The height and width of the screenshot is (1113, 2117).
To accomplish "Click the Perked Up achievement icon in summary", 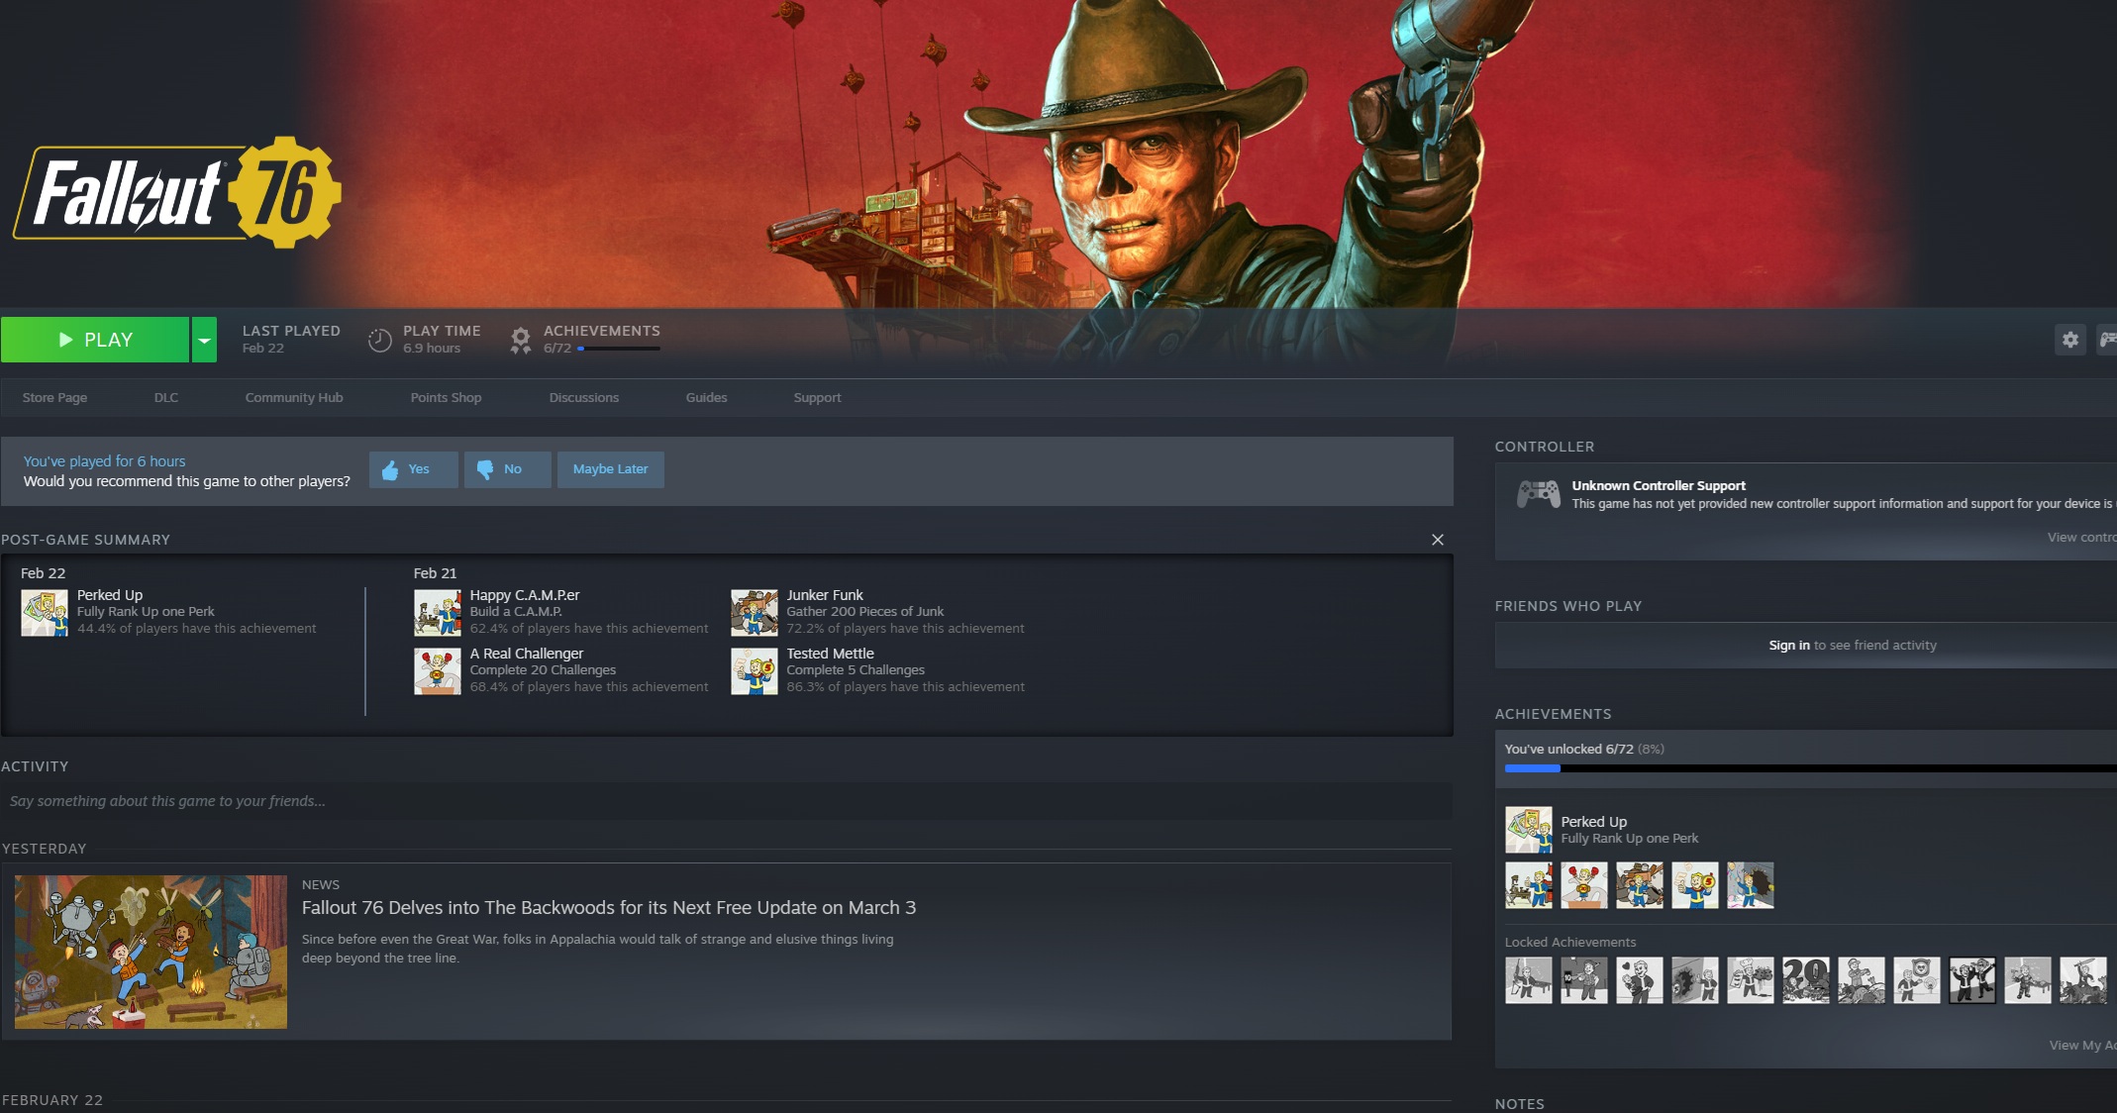I will pos(45,612).
